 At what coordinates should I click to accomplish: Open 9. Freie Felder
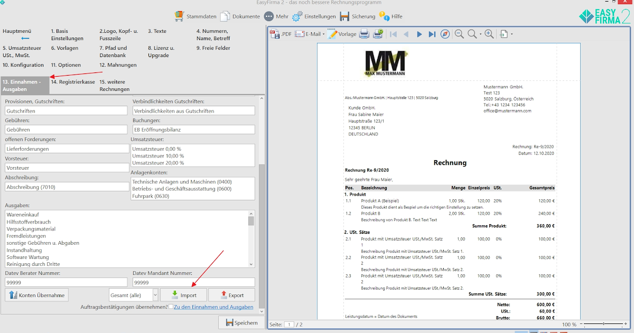213,48
